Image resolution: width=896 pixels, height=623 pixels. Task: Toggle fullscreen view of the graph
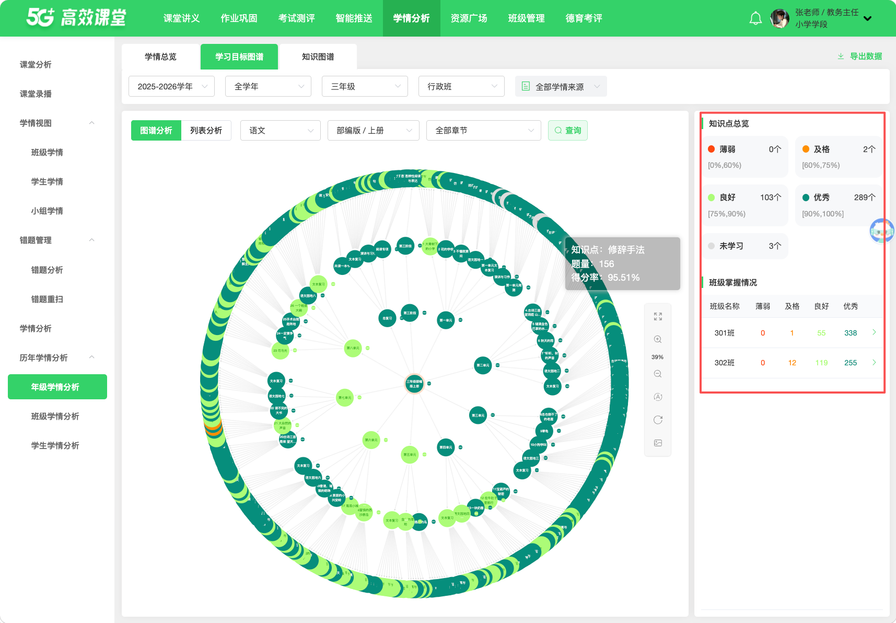(x=658, y=317)
